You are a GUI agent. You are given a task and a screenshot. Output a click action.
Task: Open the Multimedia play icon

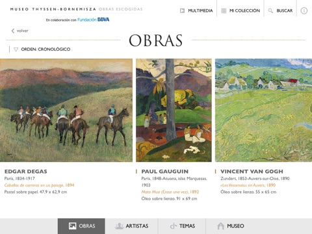tap(182, 10)
